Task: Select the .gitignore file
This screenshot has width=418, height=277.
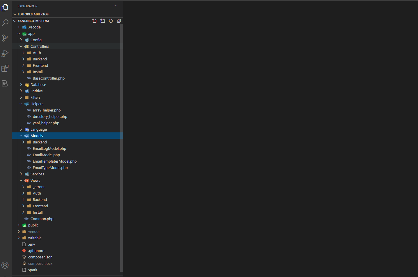Action: click(x=36, y=251)
